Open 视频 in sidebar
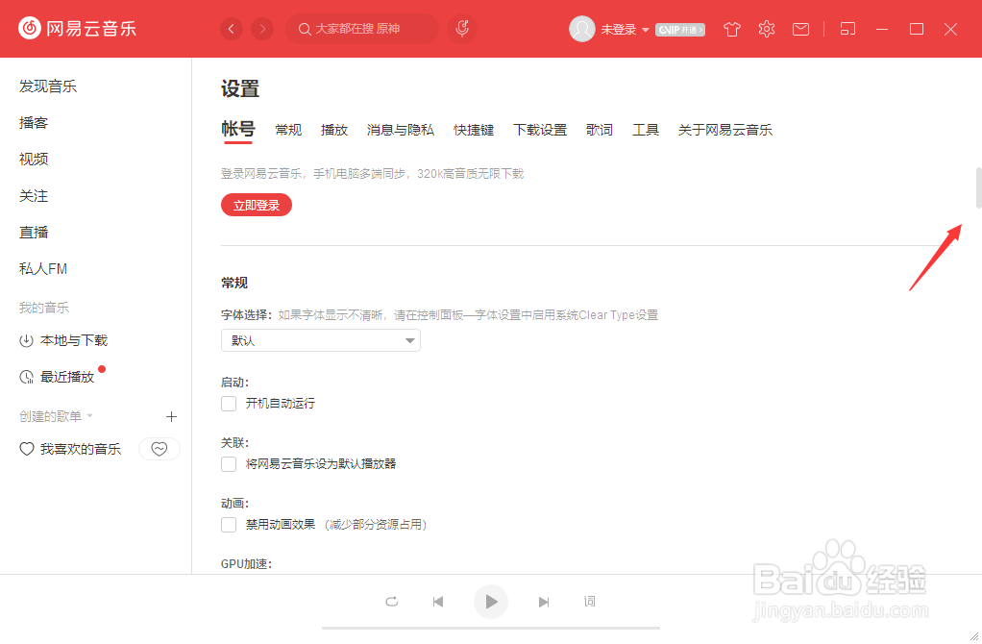The image size is (982, 644). coord(34,160)
